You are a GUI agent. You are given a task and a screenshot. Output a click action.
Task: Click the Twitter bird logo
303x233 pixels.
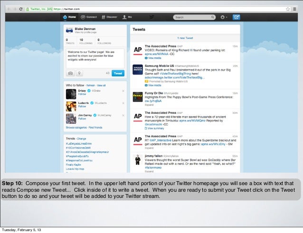pyautogui.click(x=151, y=17)
